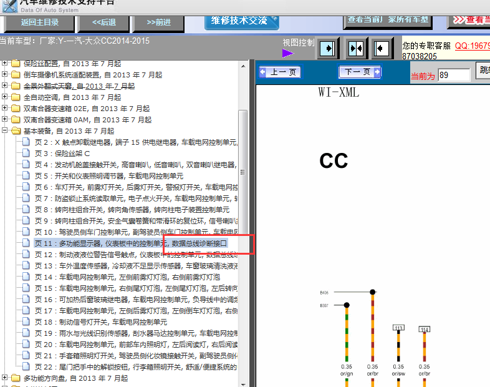Select the 保险丝配置 folder icon
Image resolution: width=490 pixels, height=387 pixels.
click(16, 64)
